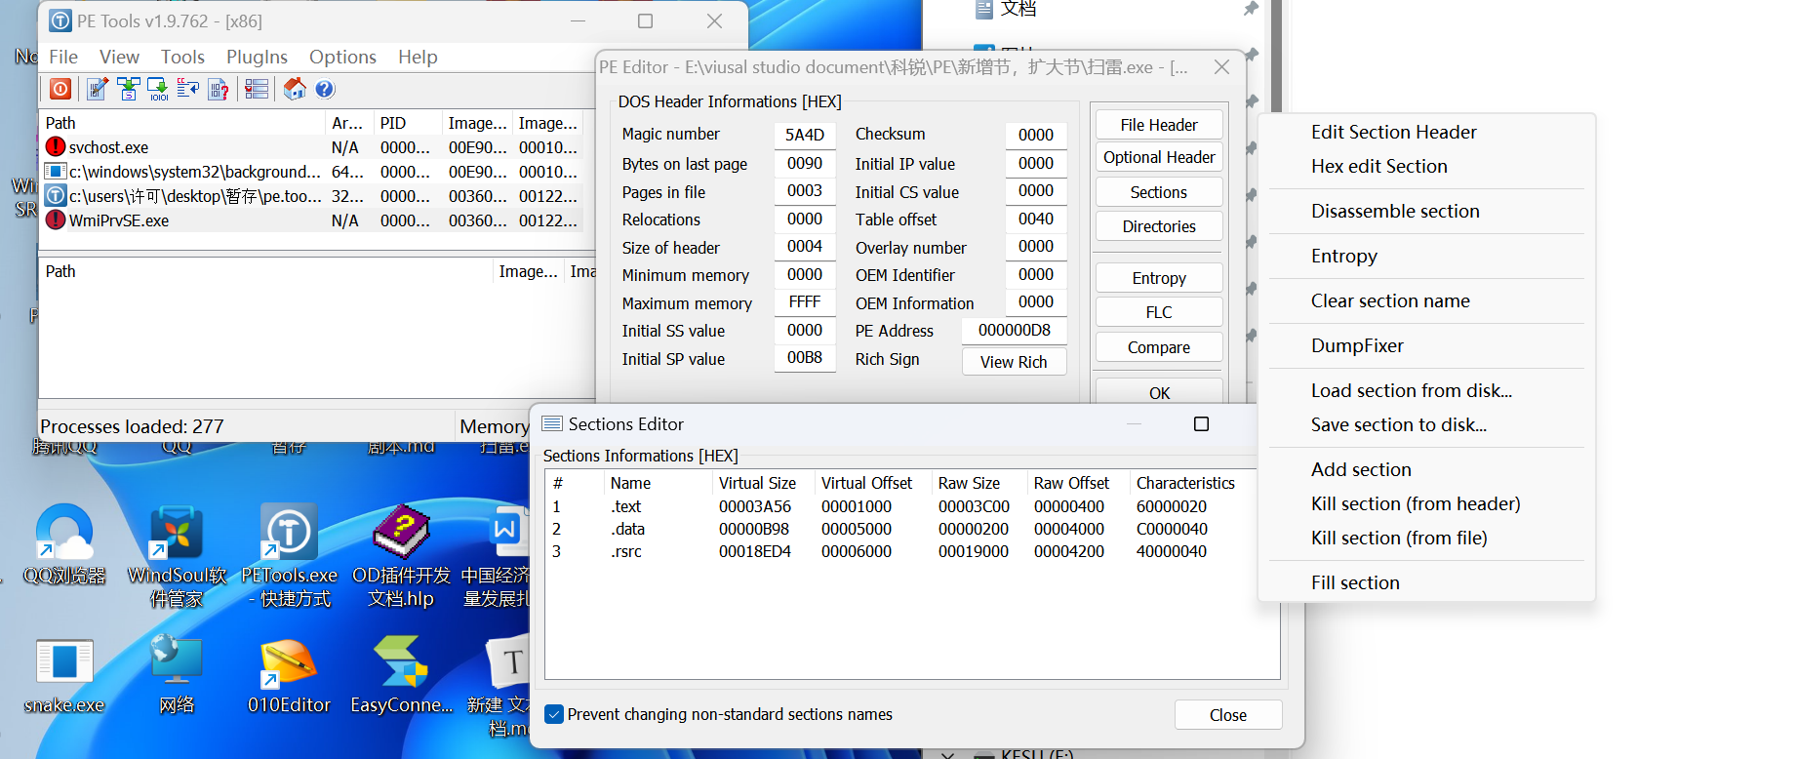Viewport: 1797px width, 759px height.
Task: Select the QQ浏览器 desktop icon
Action: coord(64,546)
